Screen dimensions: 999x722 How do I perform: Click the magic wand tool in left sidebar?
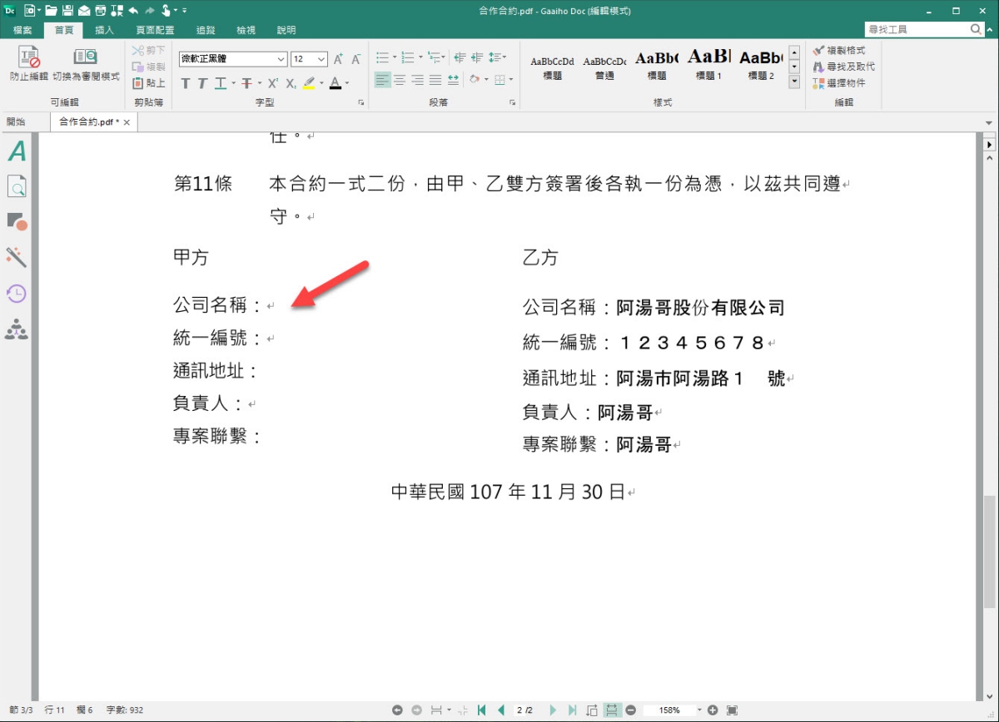[17, 256]
